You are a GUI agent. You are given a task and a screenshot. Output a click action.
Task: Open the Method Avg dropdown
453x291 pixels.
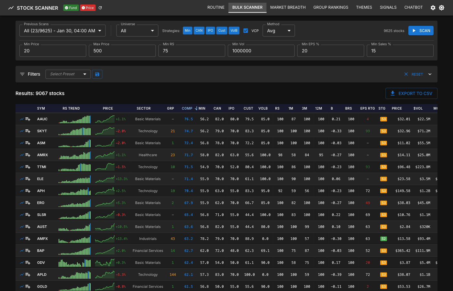tap(279, 31)
